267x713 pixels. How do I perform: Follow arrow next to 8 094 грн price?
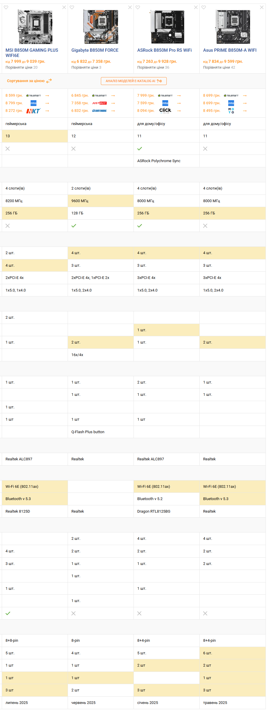179,111
